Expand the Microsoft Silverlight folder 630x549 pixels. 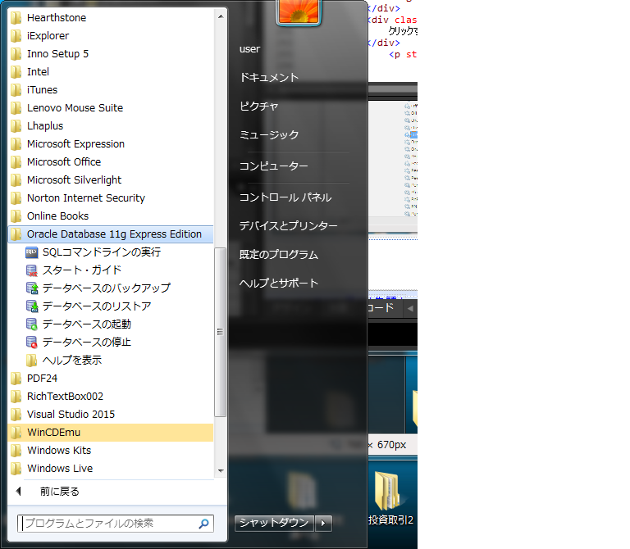(x=111, y=180)
